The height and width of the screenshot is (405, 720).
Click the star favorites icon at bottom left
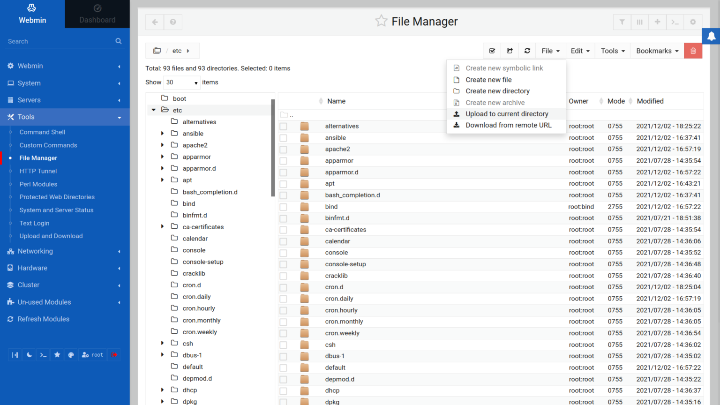57,355
